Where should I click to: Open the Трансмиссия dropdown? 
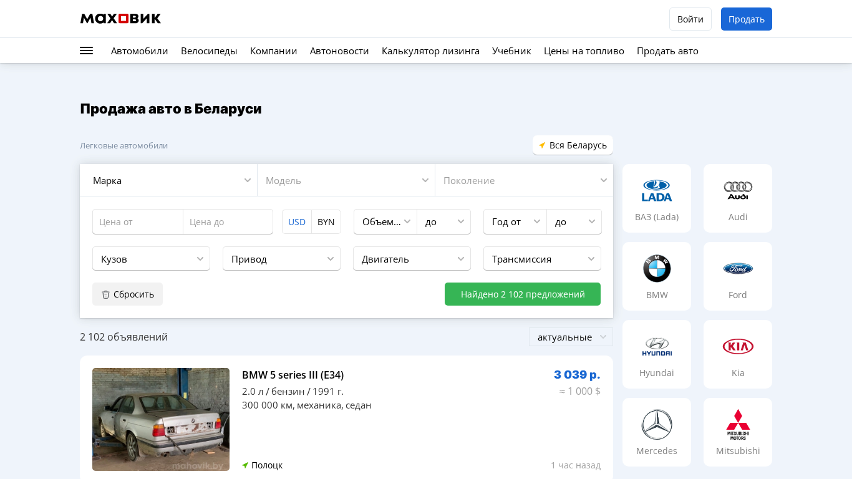tap(542, 259)
